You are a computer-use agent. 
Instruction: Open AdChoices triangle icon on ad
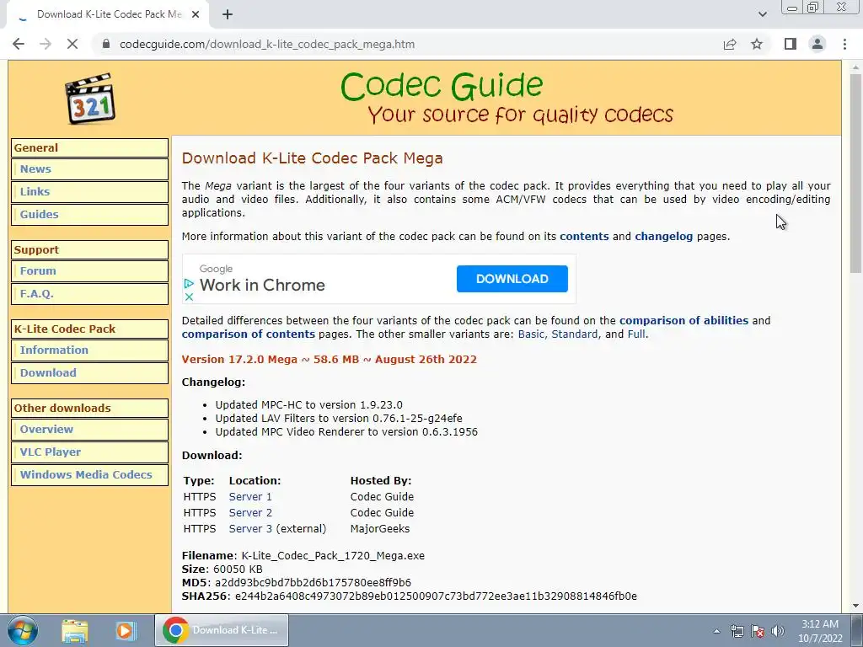point(189,283)
